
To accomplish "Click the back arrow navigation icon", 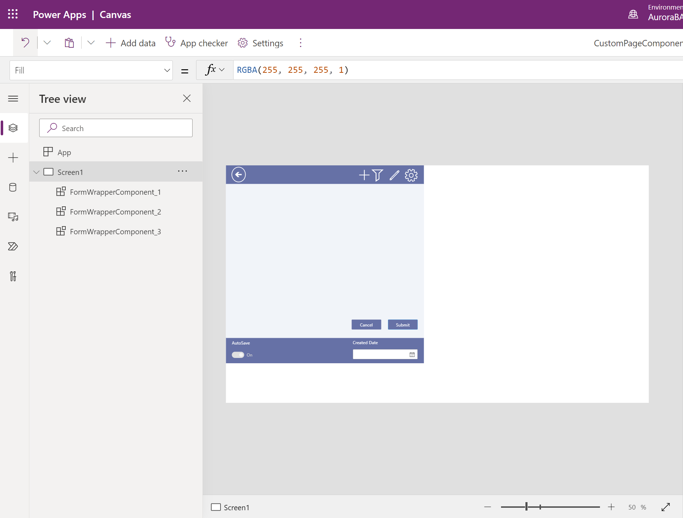I will point(239,175).
